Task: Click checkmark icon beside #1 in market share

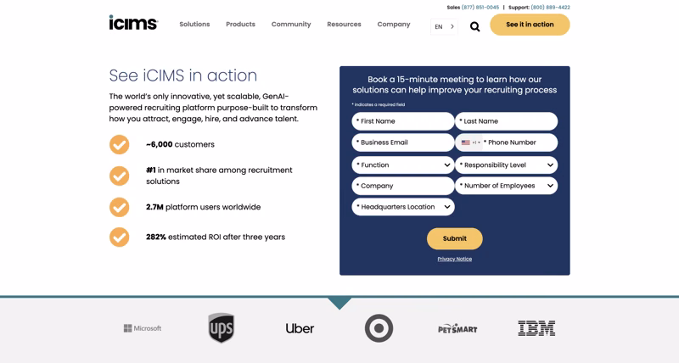Action: [119, 176]
